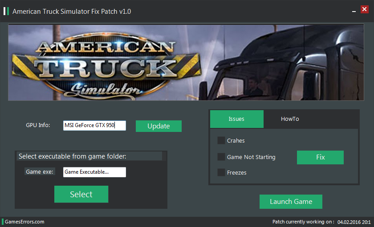Focus the GPU Info text field
374x227 pixels.
coord(94,125)
